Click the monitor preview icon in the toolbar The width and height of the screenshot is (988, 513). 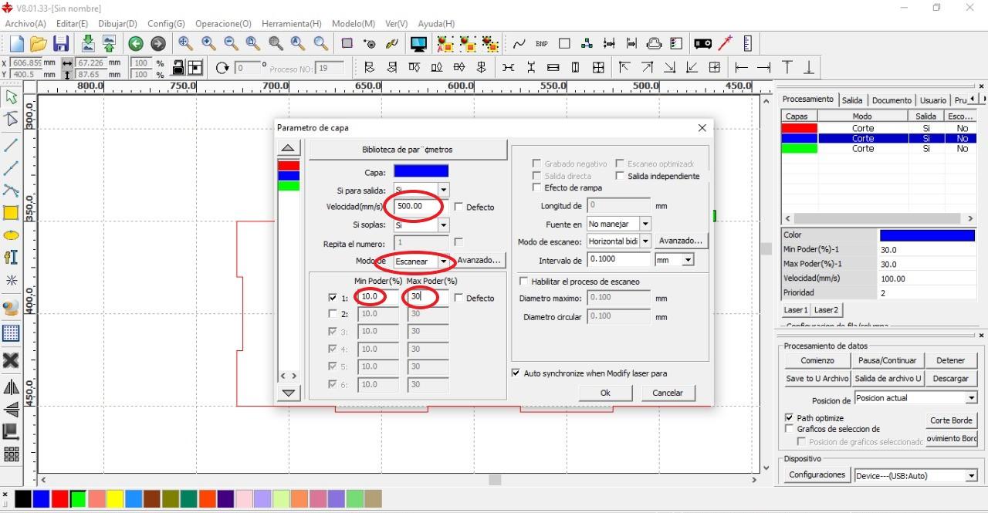(x=418, y=44)
